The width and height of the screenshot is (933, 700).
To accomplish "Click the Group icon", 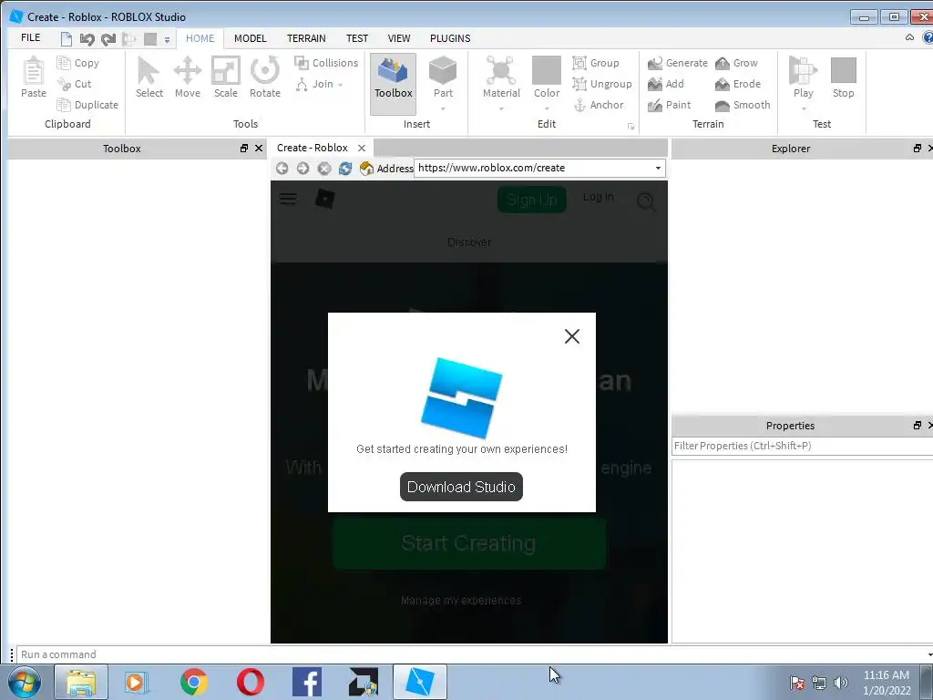I will pyautogui.click(x=579, y=63).
